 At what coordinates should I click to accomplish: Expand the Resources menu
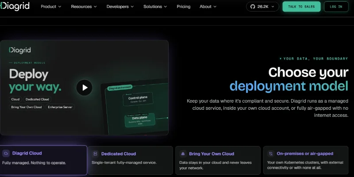click(x=84, y=7)
